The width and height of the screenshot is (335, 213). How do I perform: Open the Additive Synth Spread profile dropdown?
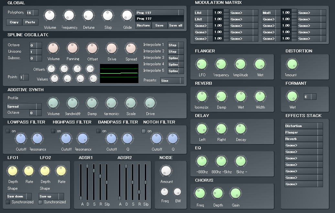24,106
